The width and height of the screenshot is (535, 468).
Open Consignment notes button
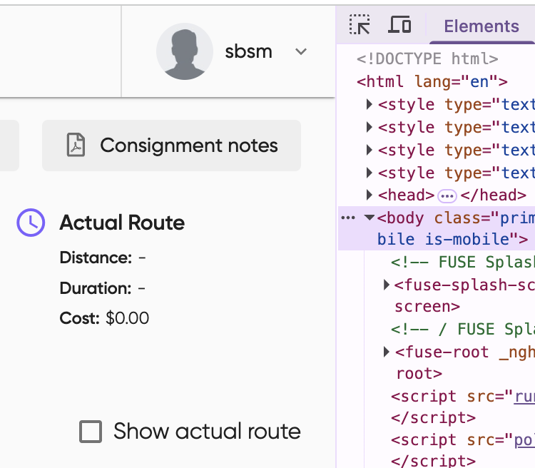tap(171, 146)
